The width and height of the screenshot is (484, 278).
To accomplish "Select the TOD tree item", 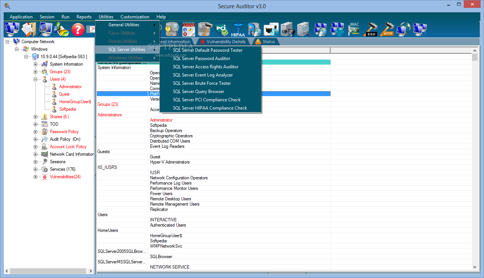I will pyautogui.click(x=54, y=124).
